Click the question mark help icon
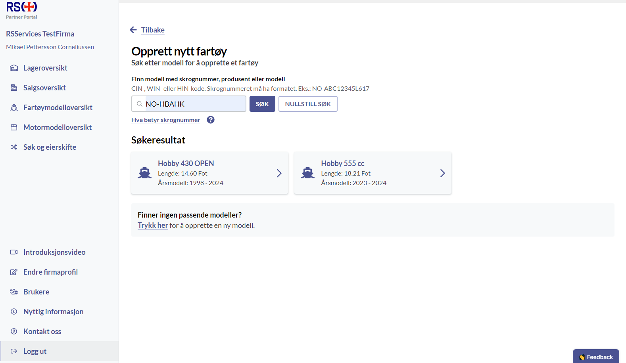 click(x=211, y=120)
